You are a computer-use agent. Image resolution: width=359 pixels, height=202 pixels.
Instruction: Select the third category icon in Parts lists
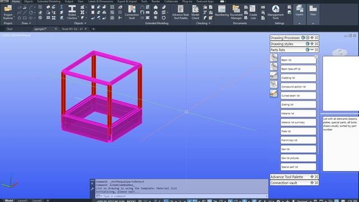point(274,75)
